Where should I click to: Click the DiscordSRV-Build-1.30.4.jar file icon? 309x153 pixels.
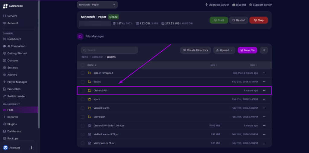click(x=89, y=126)
